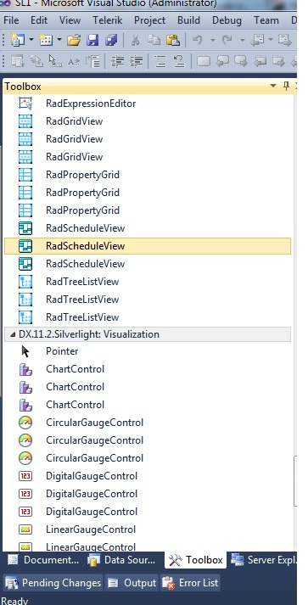Click the Copy icon in toolbar
Viewport: 308px width, 605px height.
click(154, 40)
